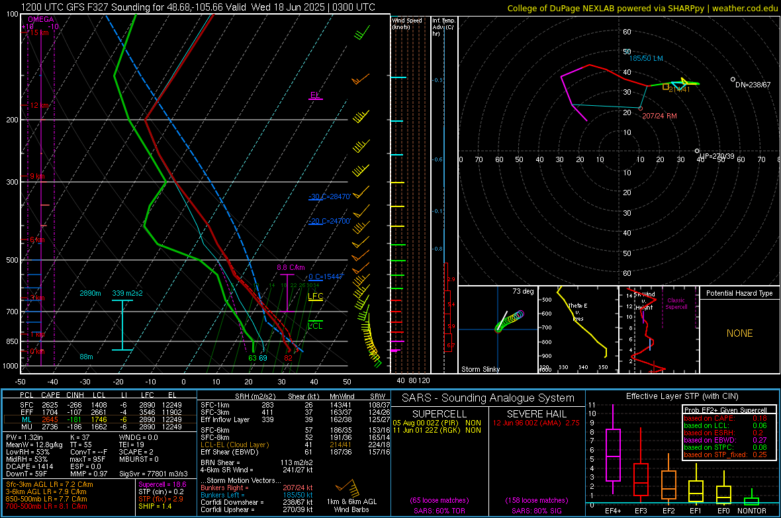
Task: Click the 1km & 6km AGL wind barbs icon
Action: (x=347, y=487)
